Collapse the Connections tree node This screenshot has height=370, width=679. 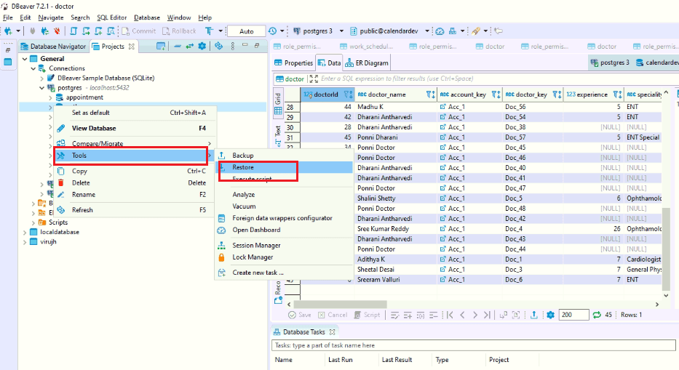(33, 68)
